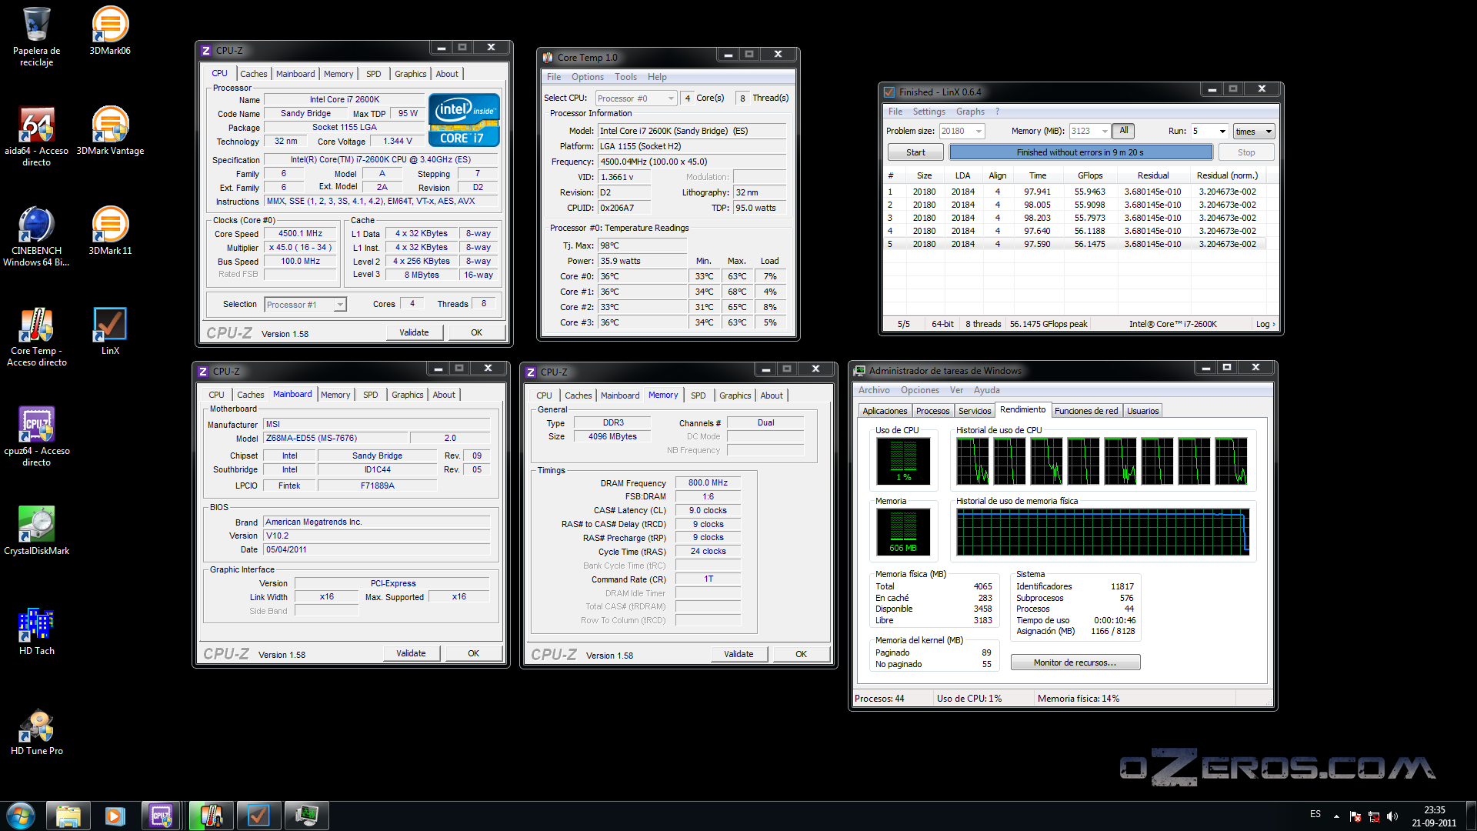Screen dimensions: 1477x831
Task: Click Monitor de recursos button
Action: pos(1075,662)
